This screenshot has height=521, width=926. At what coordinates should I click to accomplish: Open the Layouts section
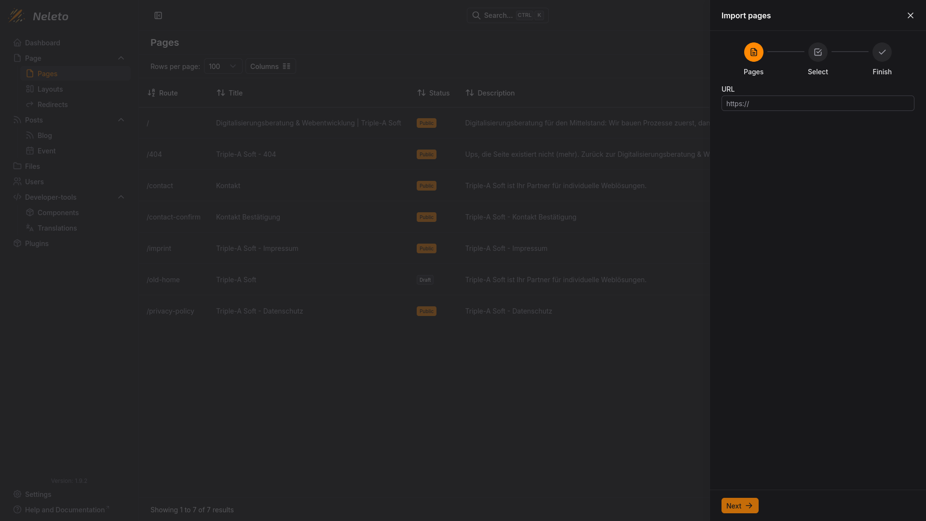click(50, 89)
